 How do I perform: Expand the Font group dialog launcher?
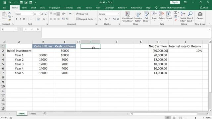(47, 24)
